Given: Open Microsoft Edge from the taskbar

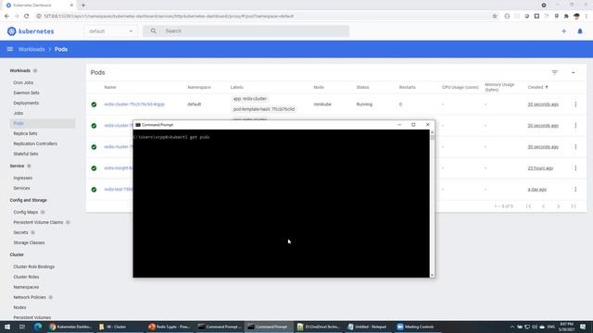Looking at the screenshot, I should (38, 327).
